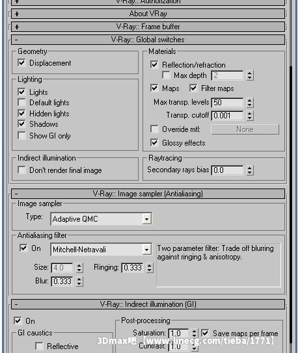Click the Transp. cutoff spinner arrows
This screenshot has width=300, height=353.
tap(249, 116)
